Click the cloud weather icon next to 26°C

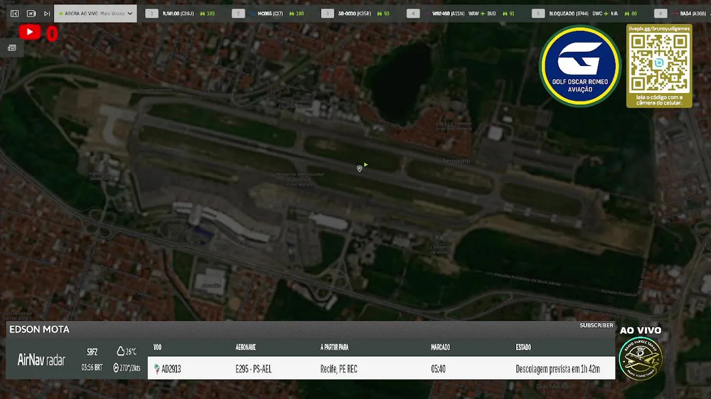(x=121, y=351)
